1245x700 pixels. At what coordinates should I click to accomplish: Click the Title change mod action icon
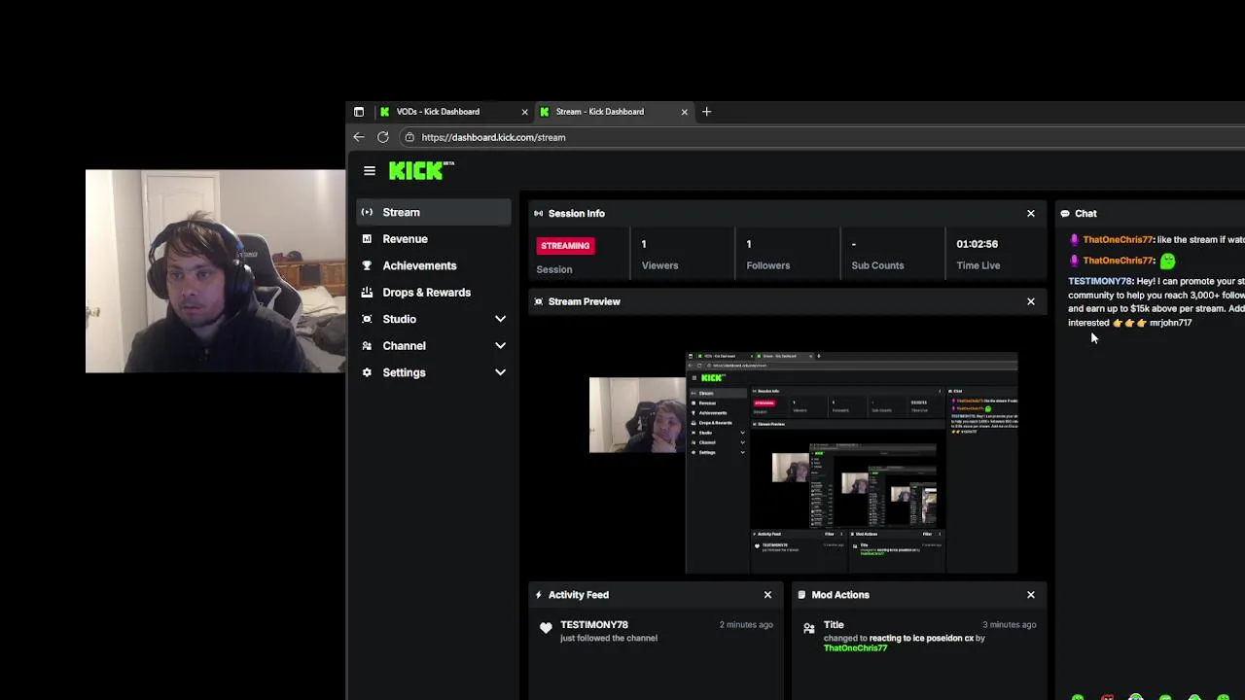[808, 629]
